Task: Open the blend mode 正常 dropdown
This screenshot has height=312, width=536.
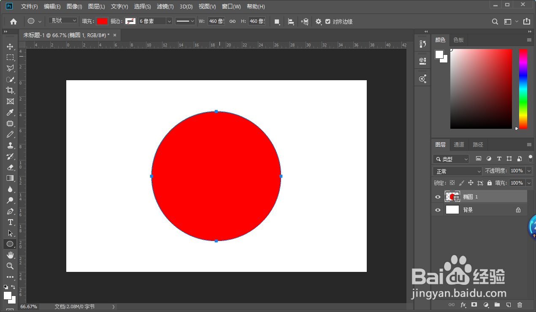Action: 457,171
